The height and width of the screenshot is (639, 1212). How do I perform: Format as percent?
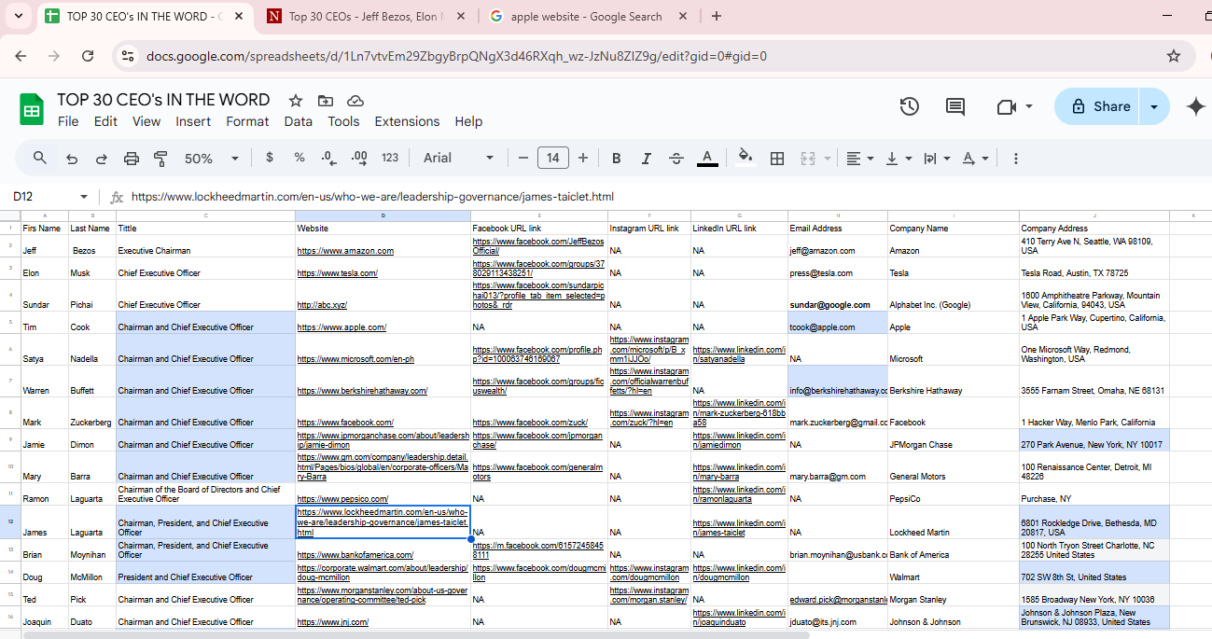300,158
